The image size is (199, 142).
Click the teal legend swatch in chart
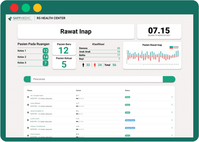171,47
